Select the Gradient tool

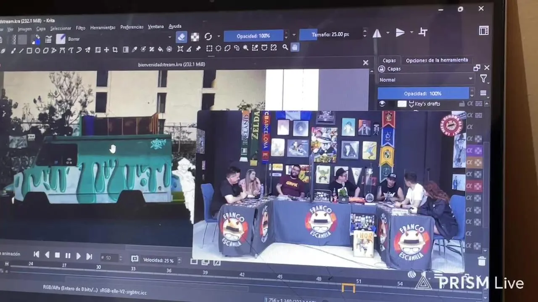[126, 49]
